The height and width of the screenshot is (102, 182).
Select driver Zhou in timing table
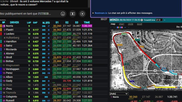tap(9, 89)
